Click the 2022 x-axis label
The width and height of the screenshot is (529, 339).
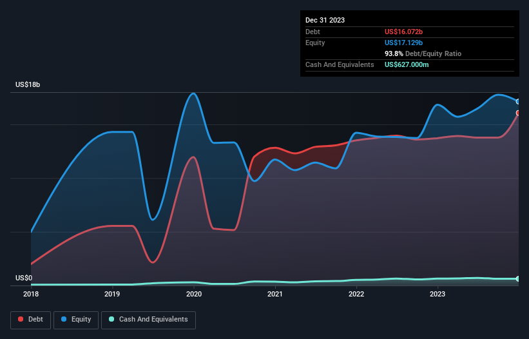(x=356, y=294)
